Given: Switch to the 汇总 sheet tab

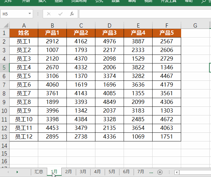Looking at the screenshot, I should tap(39, 172).
